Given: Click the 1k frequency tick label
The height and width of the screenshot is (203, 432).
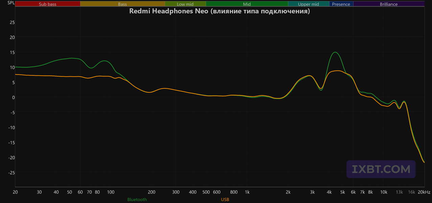Looking at the screenshot, I should [247, 192].
